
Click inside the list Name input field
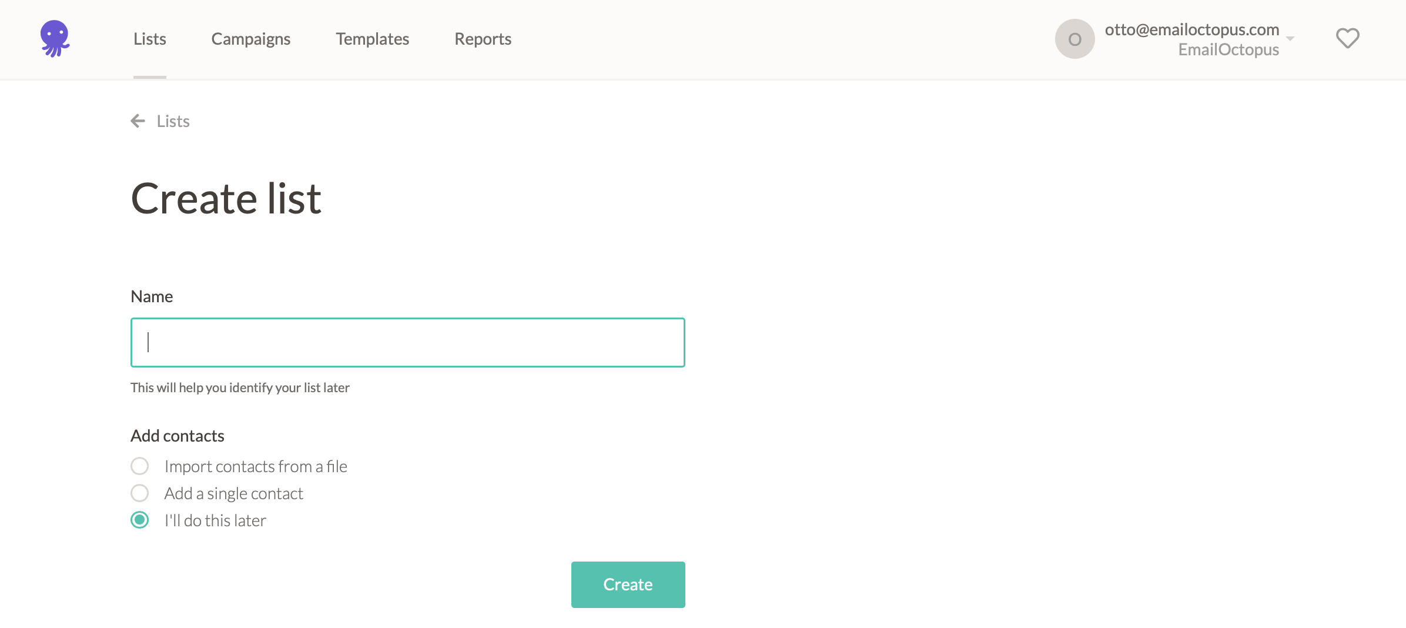pos(408,342)
